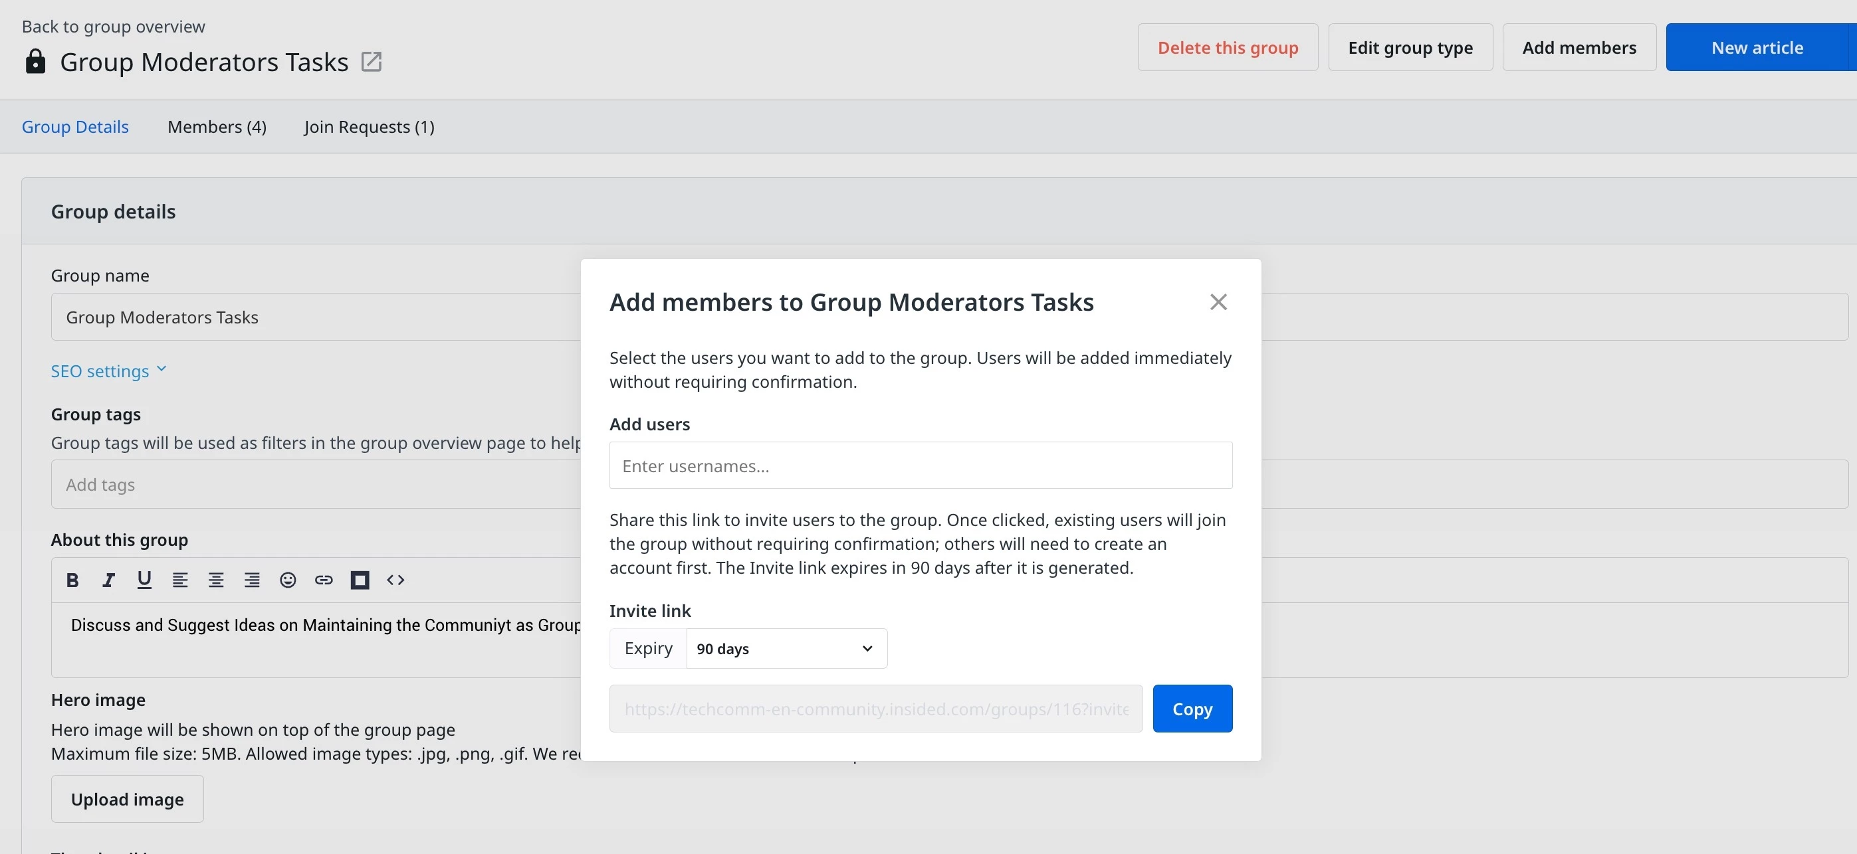Go back to group overview
Screen dimensions: 1857x854
pos(113,27)
